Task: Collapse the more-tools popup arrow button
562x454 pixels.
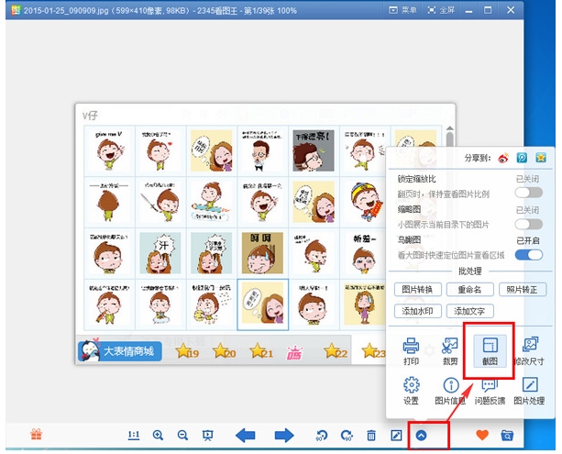Action: 421,435
